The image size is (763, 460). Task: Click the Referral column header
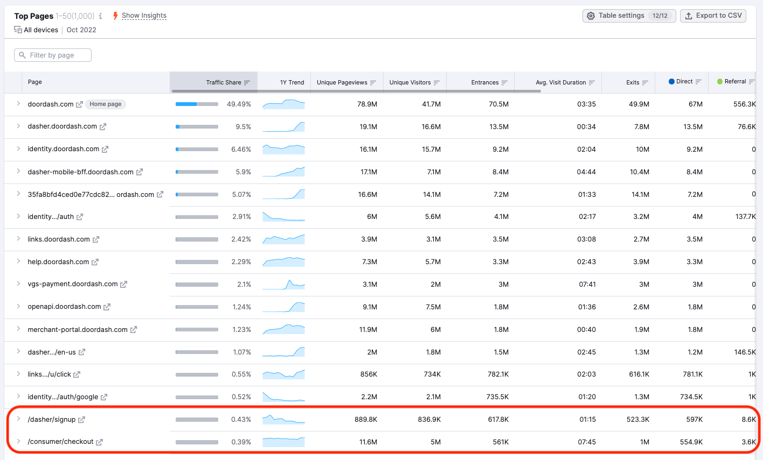pyautogui.click(x=735, y=82)
